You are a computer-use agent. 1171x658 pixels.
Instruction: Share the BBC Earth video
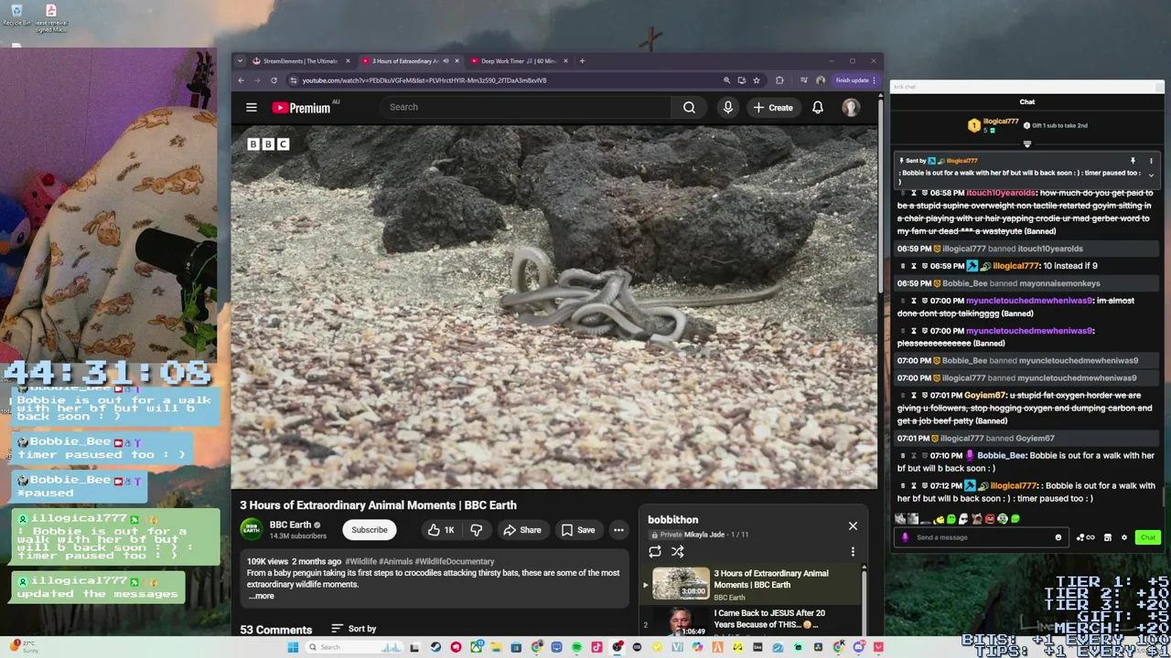(x=522, y=530)
